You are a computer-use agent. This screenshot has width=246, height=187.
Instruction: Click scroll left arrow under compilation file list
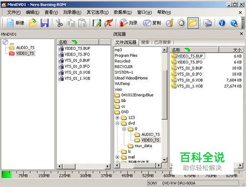point(60,166)
